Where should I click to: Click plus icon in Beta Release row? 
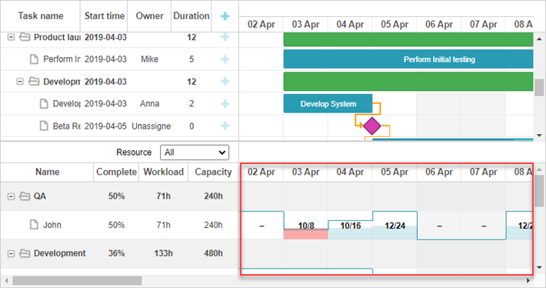click(225, 126)
